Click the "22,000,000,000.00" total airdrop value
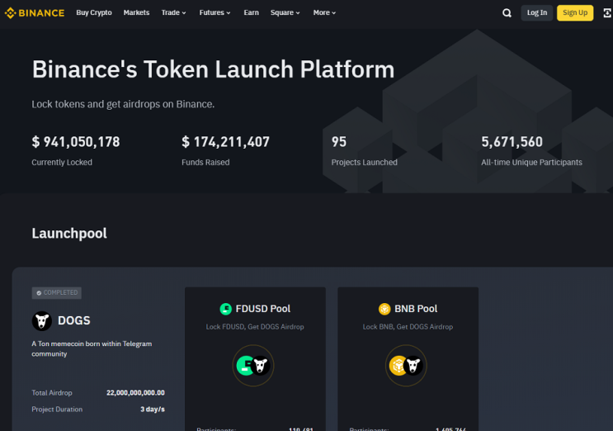Image resolution: width=613 pixels, height=431 pixels. [135, 393]
